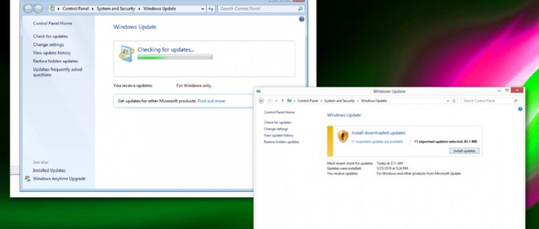Click the 'For Windows only.' text
Viewport: 539px width, 229px height.
(x=194, y=86)
